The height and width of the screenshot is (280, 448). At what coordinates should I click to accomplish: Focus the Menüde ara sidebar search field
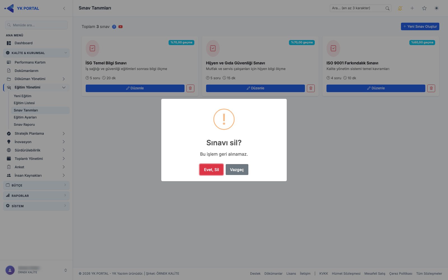coord(36,25)
